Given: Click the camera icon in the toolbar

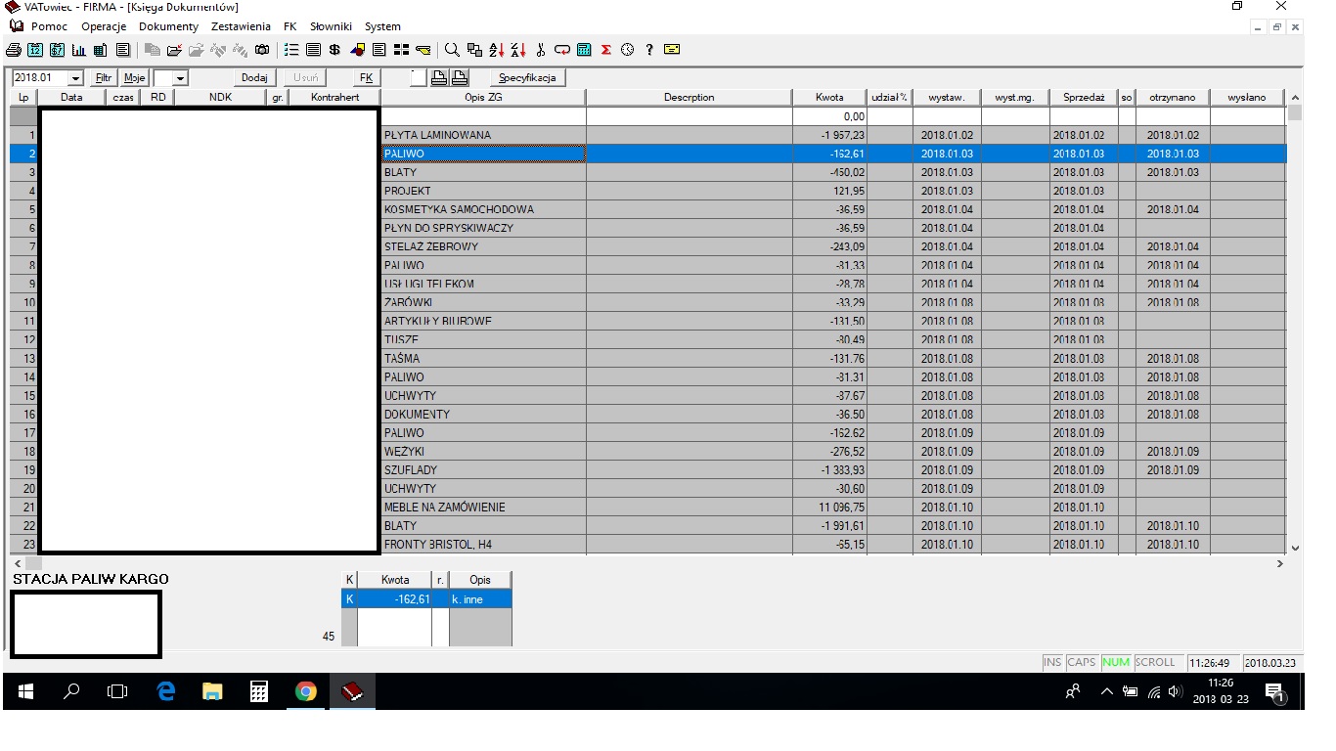Looking at the screenshot, I should pyautogui.click(x=262, y=50).
